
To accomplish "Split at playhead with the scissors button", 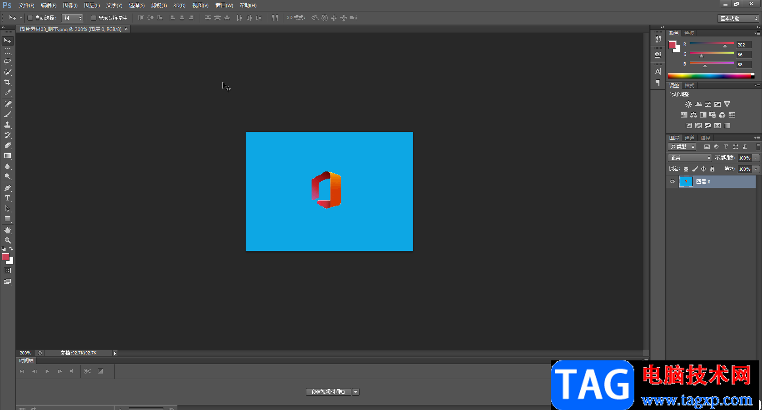I will pos(88,372).
